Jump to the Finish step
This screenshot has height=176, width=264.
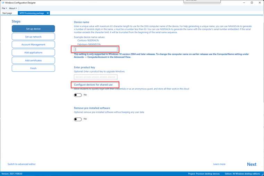click(x=33, y=68)
